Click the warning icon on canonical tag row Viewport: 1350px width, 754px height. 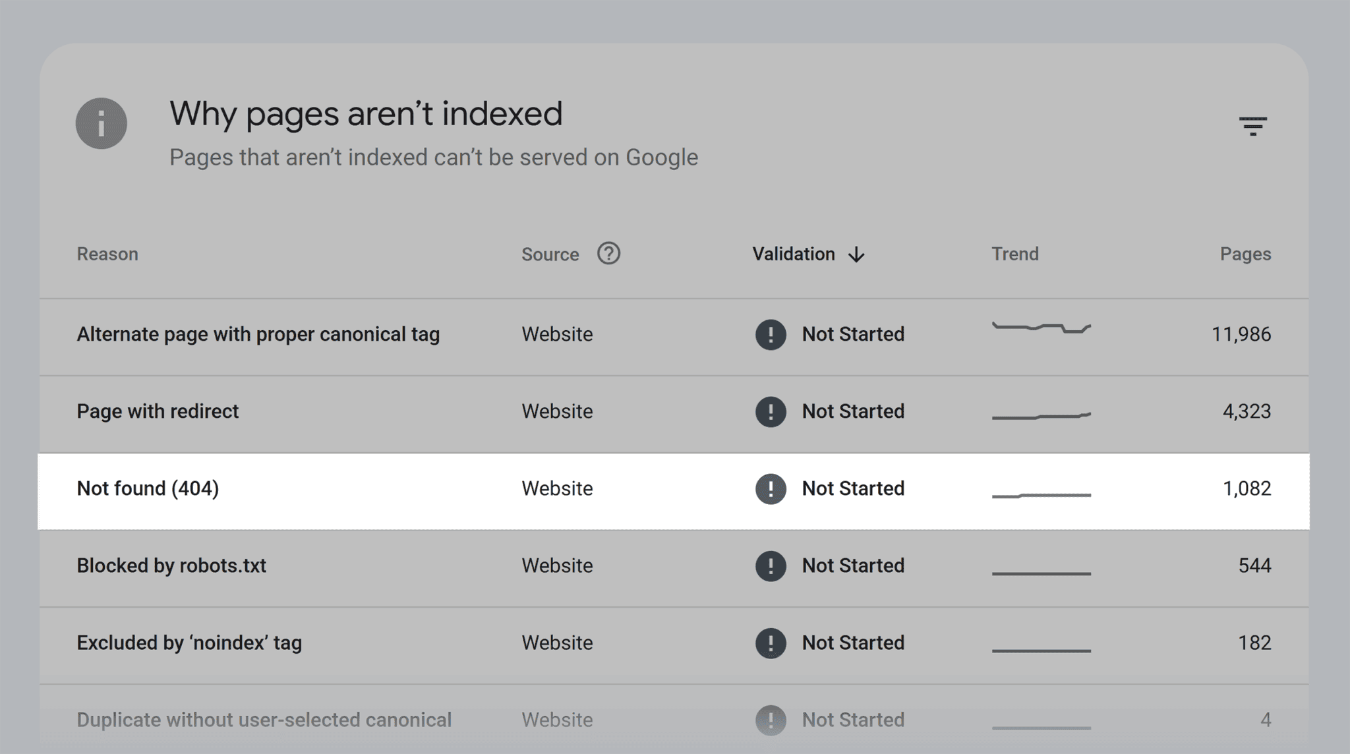click(770, 334)
